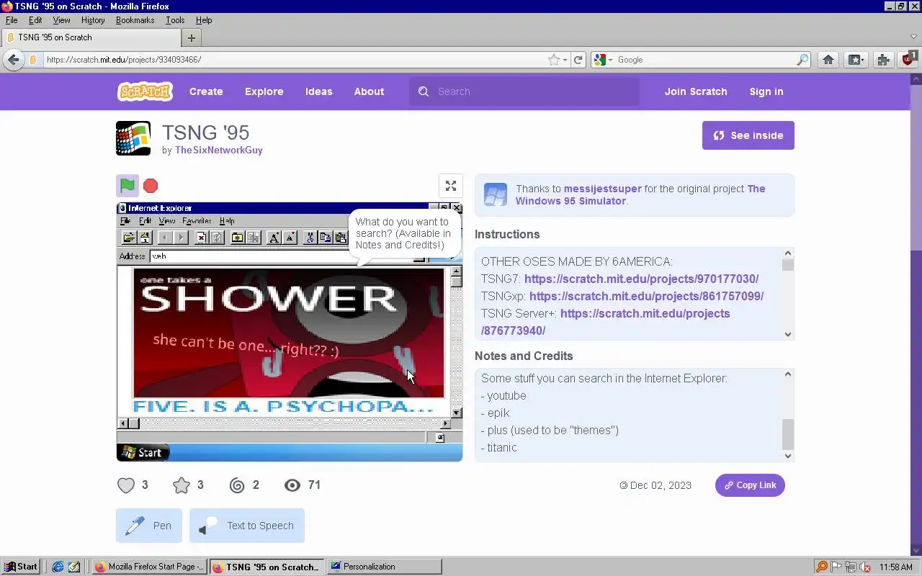Image resolution: width=922 pixels, height=576 pixels.
Task: Click Internet Explorer quick launch icon
Action: (x=58, y=567)
